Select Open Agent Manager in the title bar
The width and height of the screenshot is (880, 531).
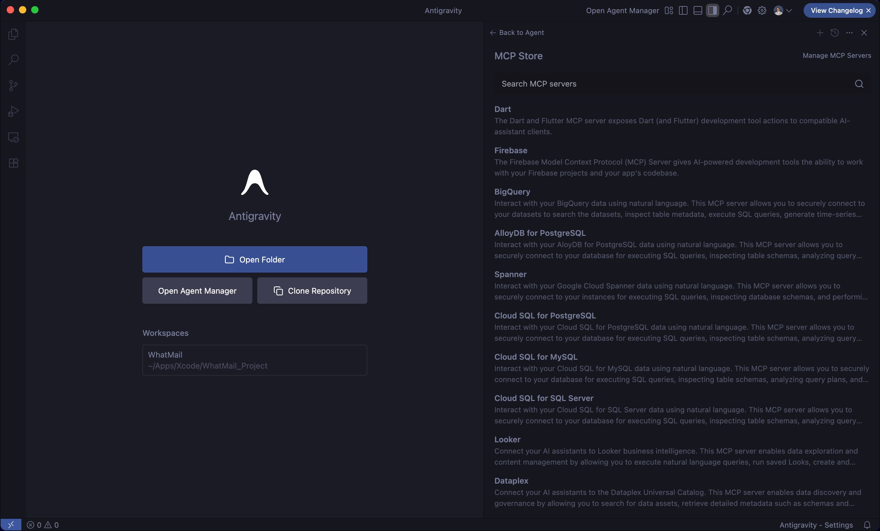point(622,10)
